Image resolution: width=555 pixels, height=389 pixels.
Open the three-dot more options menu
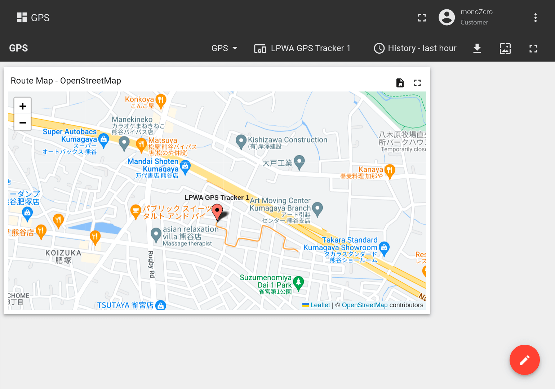pos(535,18)
